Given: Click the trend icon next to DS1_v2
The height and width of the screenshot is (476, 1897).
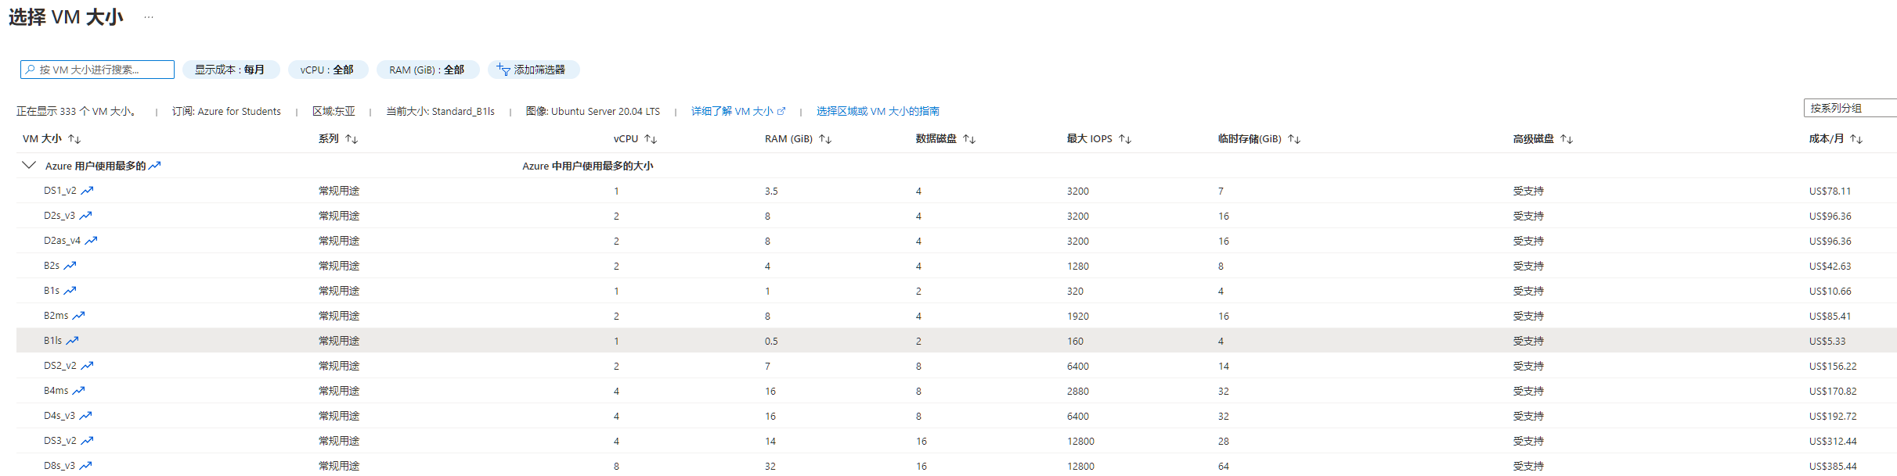Looking at the screenshot, I should (x=87, y=191).
